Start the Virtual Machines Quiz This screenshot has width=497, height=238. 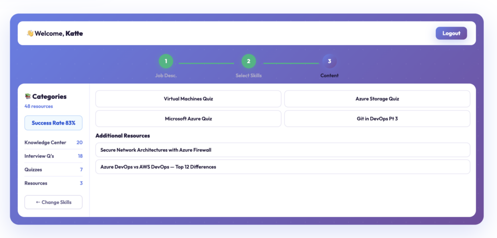tap(188, 99)
